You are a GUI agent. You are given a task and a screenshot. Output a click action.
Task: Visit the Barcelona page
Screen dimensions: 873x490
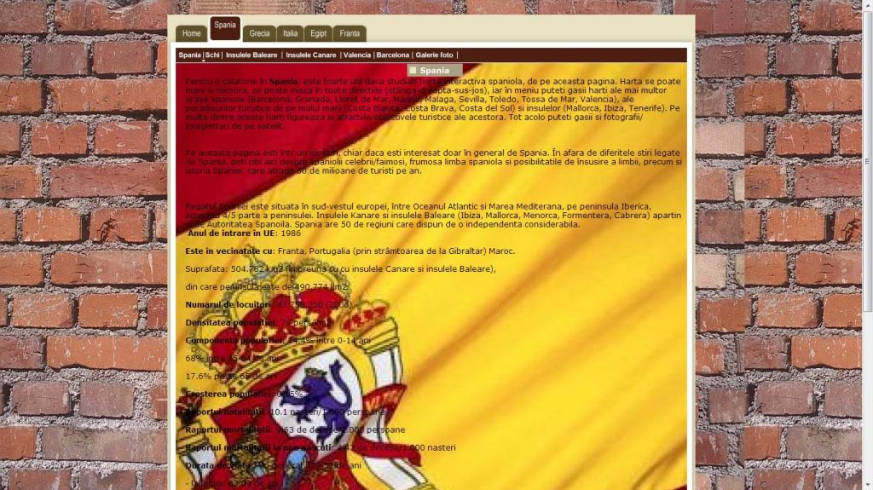coord(393,55)
